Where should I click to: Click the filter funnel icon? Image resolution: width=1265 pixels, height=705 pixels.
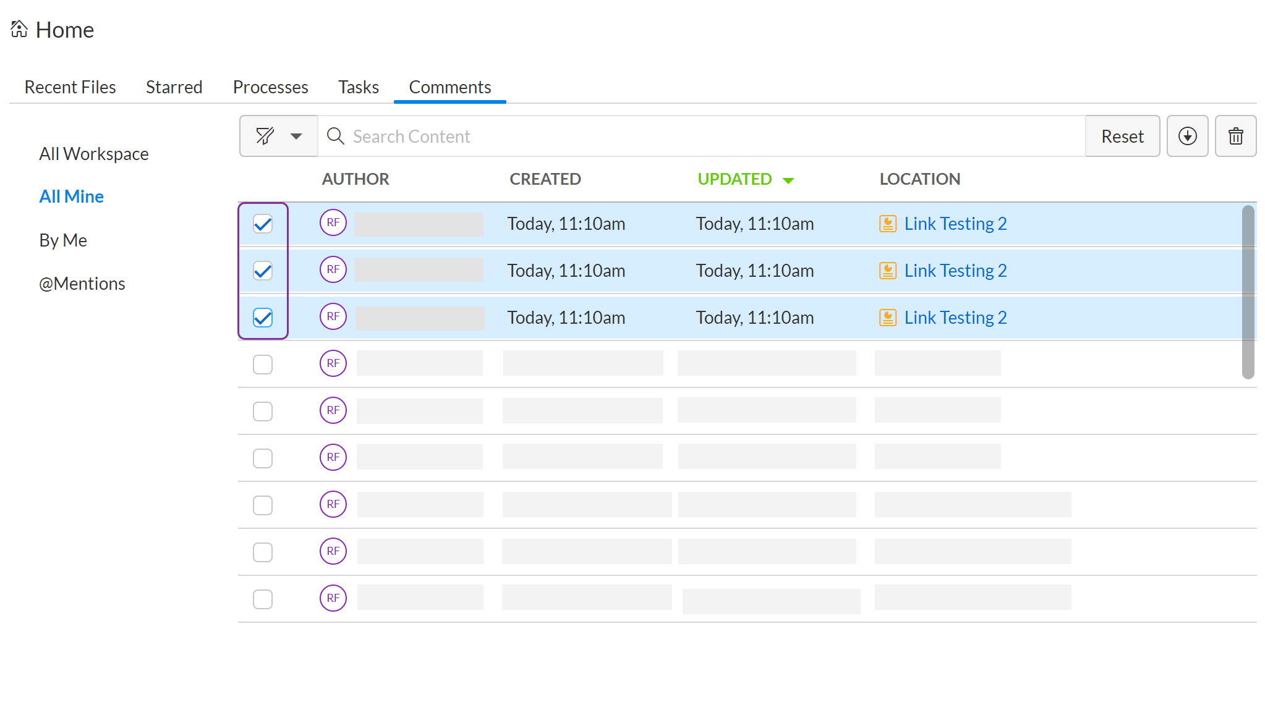coord(265,136)
